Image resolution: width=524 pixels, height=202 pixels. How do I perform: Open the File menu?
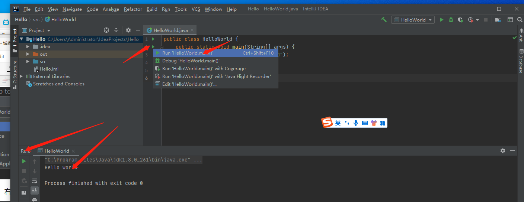point(27,9)
